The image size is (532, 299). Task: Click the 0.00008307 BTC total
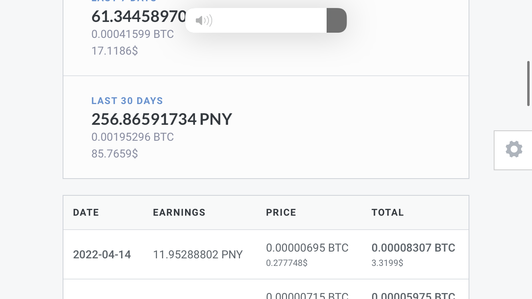(x=413, y=248)
